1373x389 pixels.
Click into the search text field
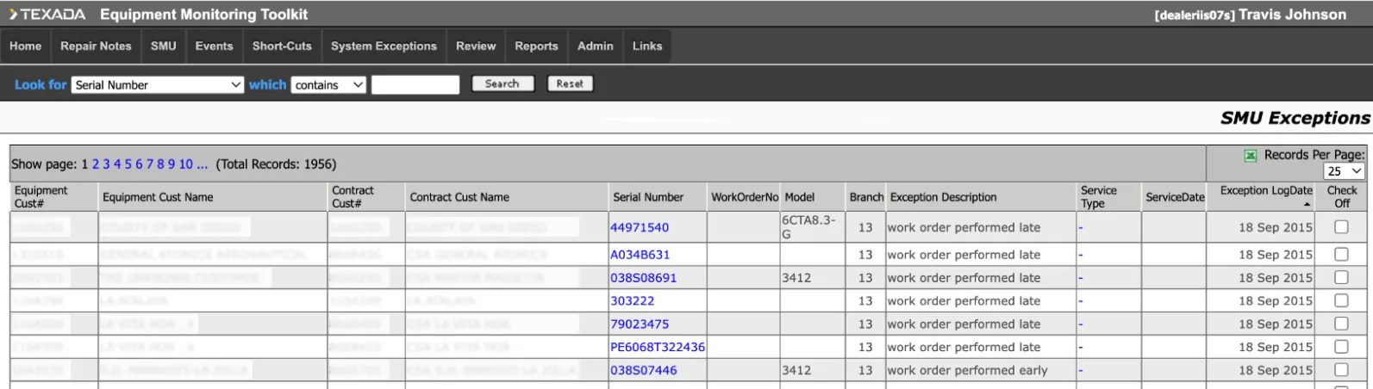pyautogui.click(x=415, y=84)
